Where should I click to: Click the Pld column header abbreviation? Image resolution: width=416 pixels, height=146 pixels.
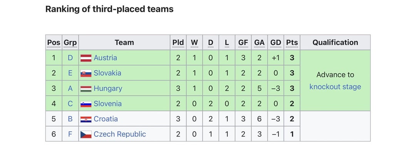(178, 43)
